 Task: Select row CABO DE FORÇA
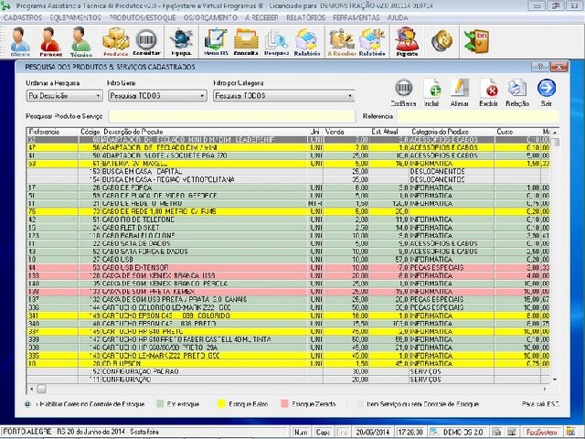[x=289, y=187]
